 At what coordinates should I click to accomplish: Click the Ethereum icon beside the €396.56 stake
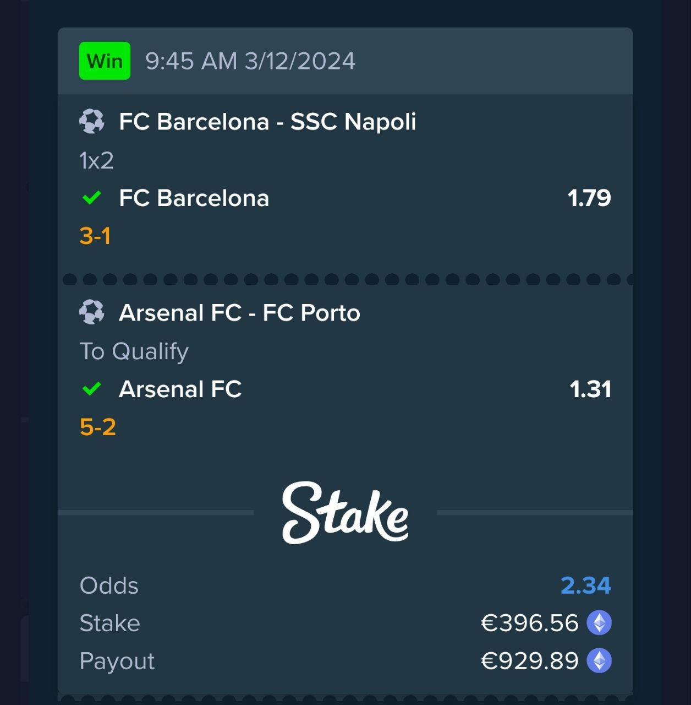[x=599, y=623]
